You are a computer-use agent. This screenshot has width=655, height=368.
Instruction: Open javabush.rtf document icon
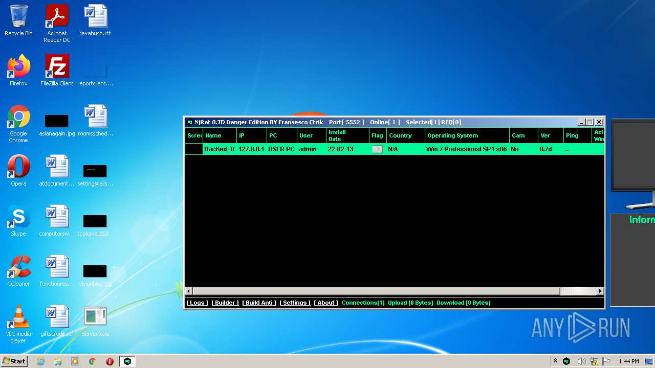point(95,21)
